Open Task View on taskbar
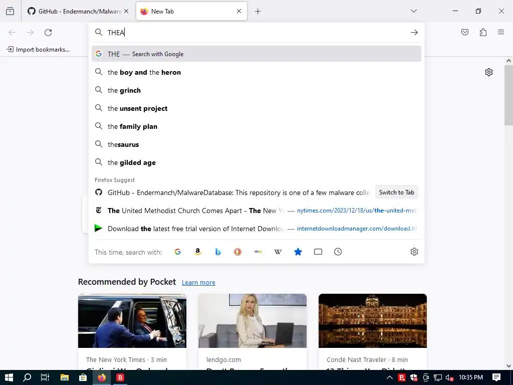The width and height of the screenshot is (513, 385). (x=45, y=377)
